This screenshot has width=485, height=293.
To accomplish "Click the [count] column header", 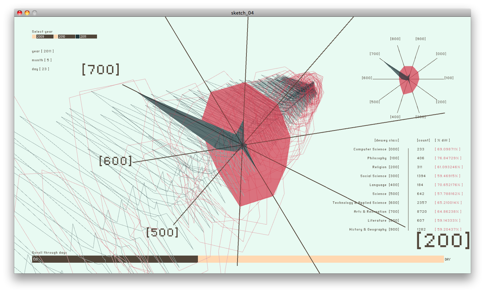I will [x=423, y=140].
